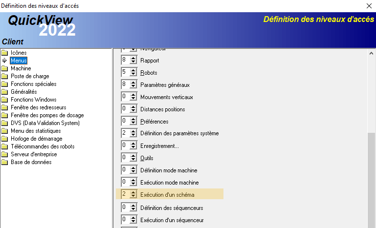Click the Paramètres généraux spinner arrows
This screenshot has width=376, height=228.
[133, 84]
